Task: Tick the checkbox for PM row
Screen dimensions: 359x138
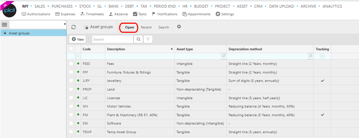Action: [71, 115]
